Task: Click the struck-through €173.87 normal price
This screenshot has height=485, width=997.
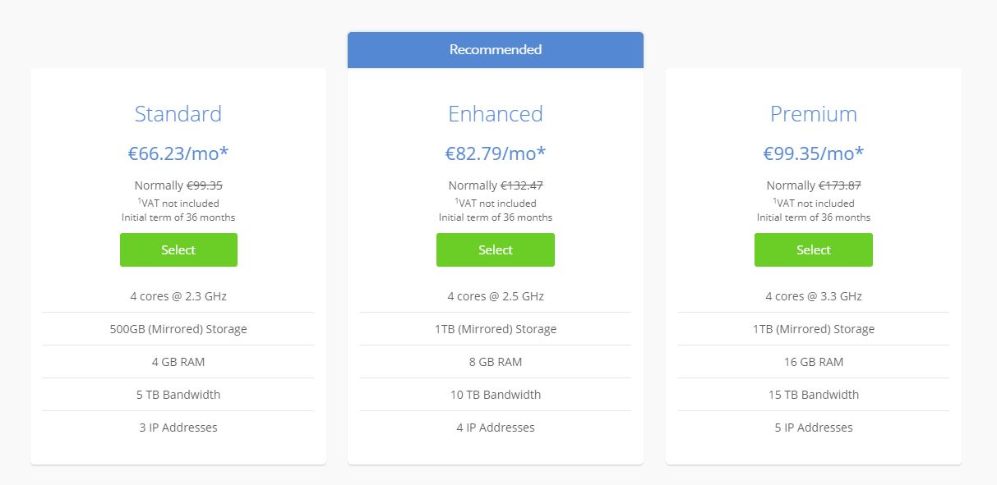Action: tap(839, 185)
